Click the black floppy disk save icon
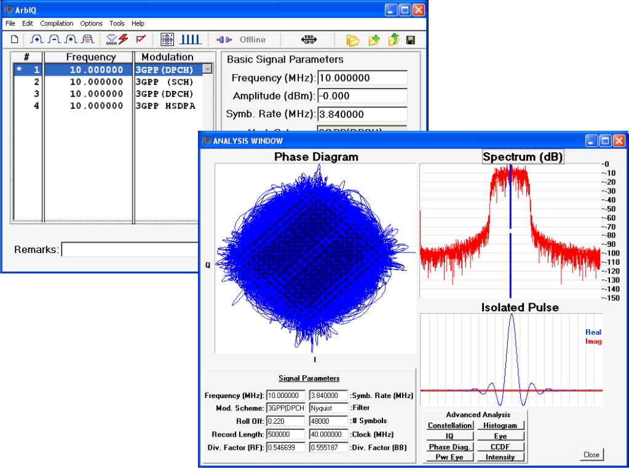 coord(410,41)
